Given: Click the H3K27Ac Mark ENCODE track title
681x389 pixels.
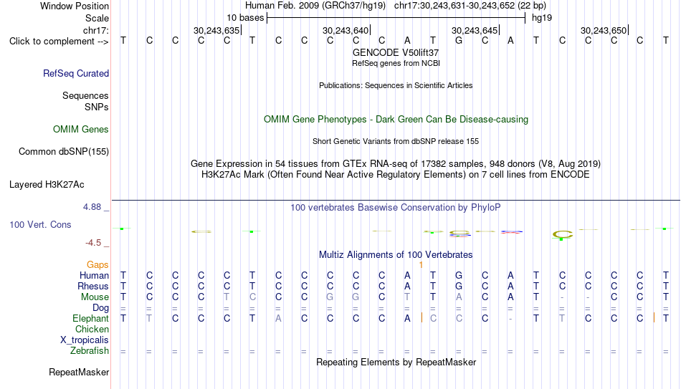Looking at the screenshot, I should tap(396, 175).
